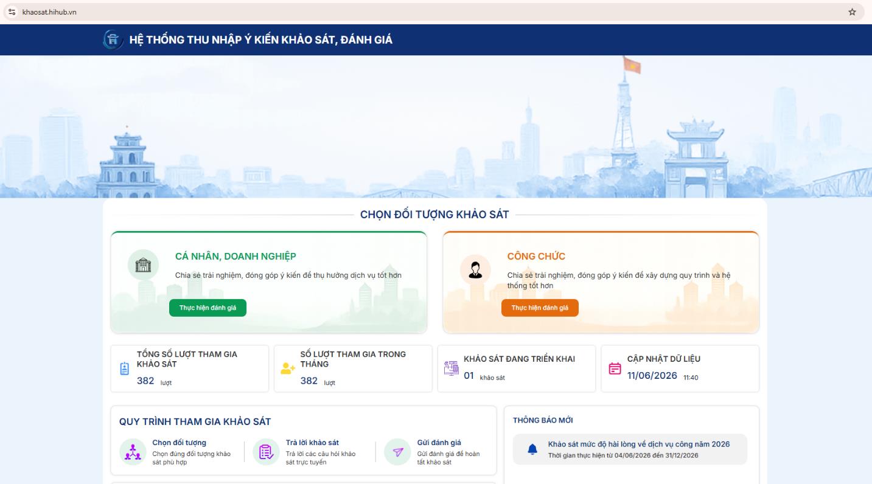Click the building icon for Cá nhân, Doanh nghiệp
The image size is (872, 484).
coord(143,265)
